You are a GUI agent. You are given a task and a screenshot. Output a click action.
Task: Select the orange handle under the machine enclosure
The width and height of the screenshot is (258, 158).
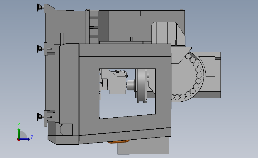pos(118,142)
